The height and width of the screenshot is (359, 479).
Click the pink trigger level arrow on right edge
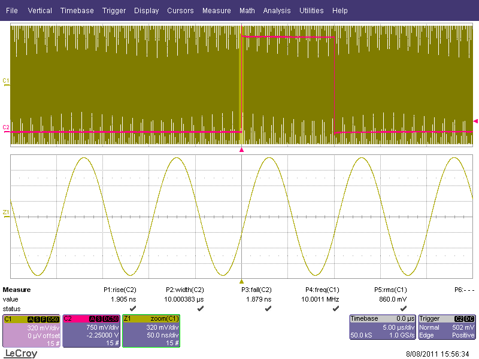pyautogui.click(x=475, y=121)
